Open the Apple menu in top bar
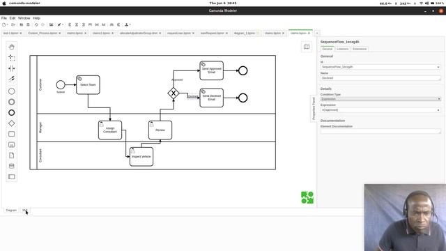The image size is (446, 251). tap(4, 3)
